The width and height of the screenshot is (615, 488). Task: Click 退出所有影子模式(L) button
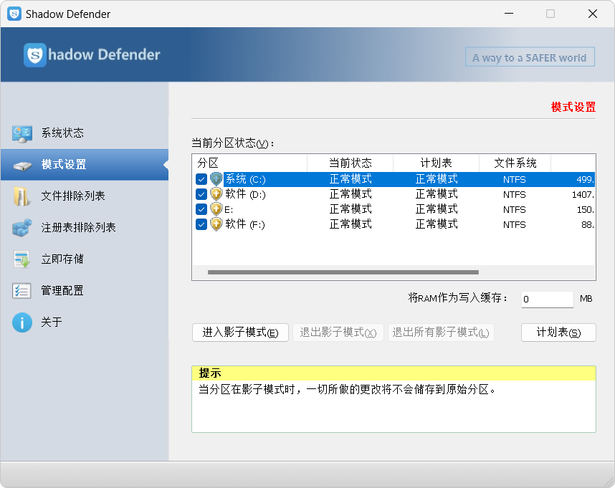click(441, 332)
